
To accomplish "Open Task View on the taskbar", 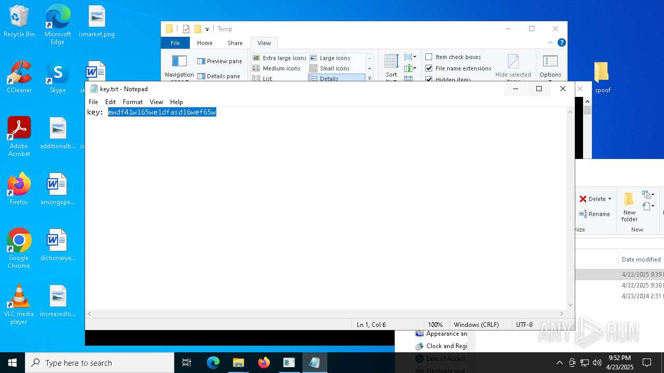I will (187, 363).
